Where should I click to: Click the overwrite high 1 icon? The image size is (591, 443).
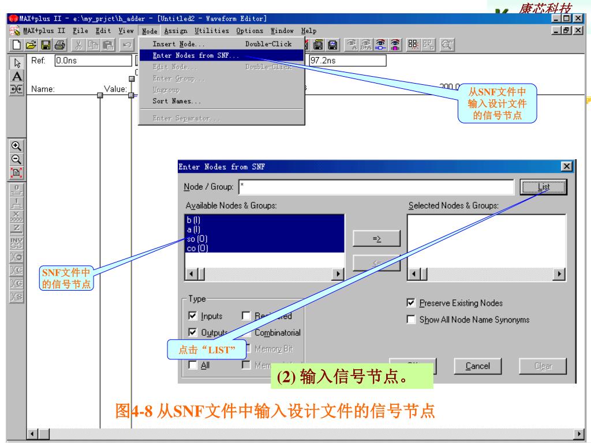coord(16,203)
